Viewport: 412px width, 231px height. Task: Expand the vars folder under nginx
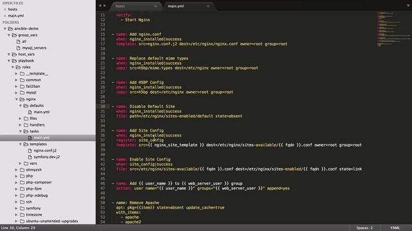(21, 163)
